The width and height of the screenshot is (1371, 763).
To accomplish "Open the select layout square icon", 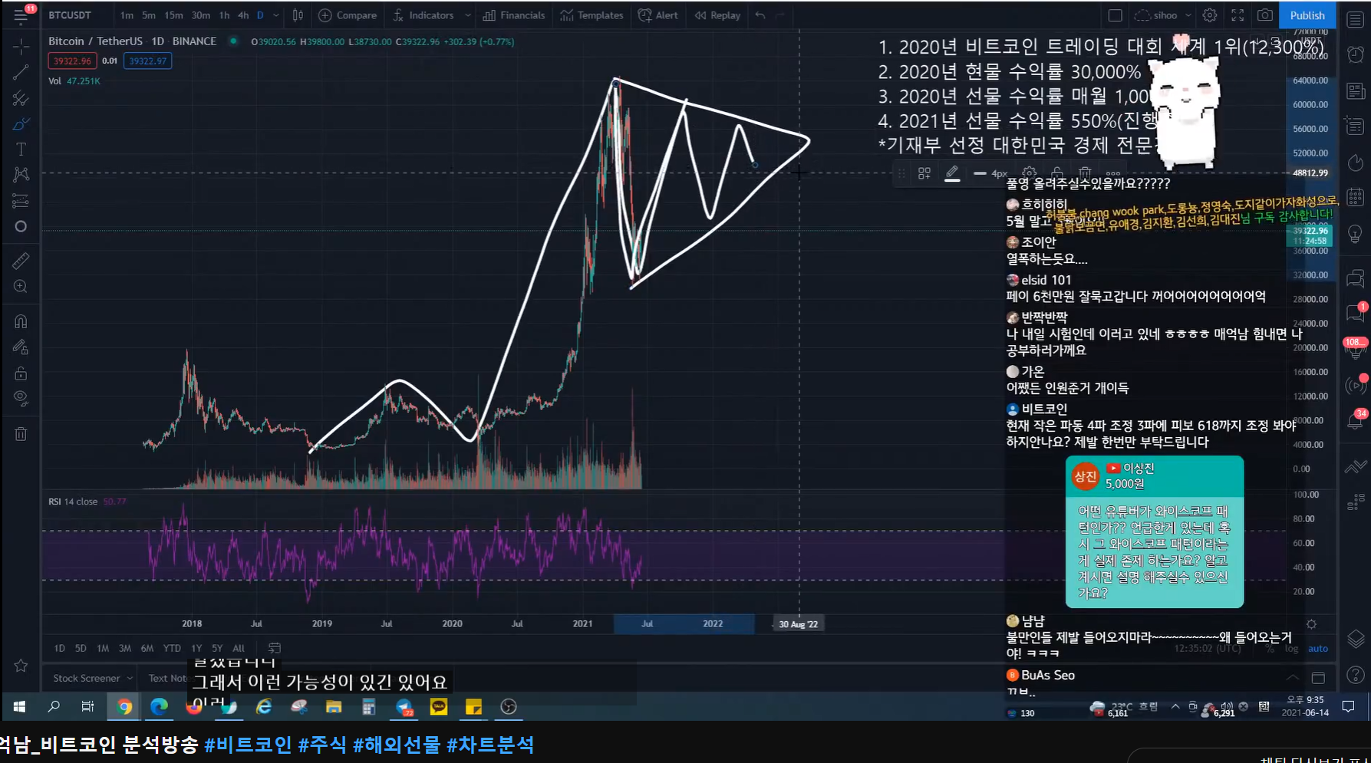I will tap(1116, 15).
